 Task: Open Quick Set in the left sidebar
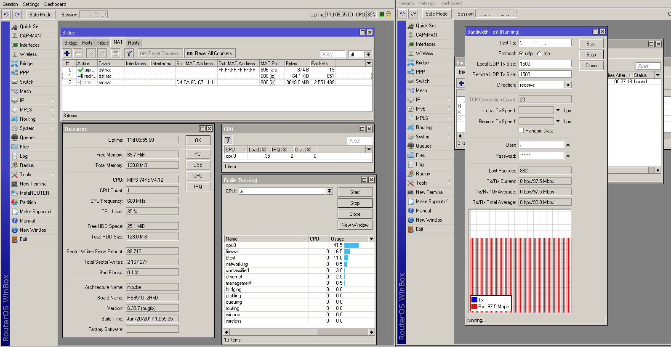click(29, 26)
